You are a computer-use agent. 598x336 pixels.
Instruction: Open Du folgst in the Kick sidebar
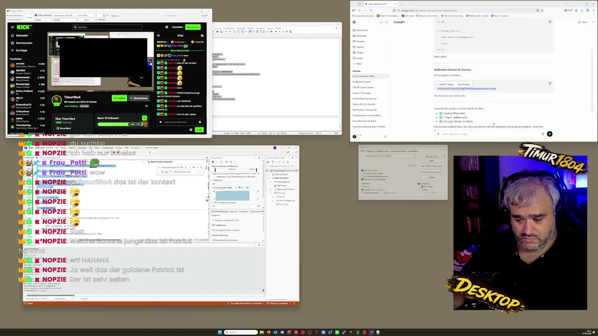(19, 50)
